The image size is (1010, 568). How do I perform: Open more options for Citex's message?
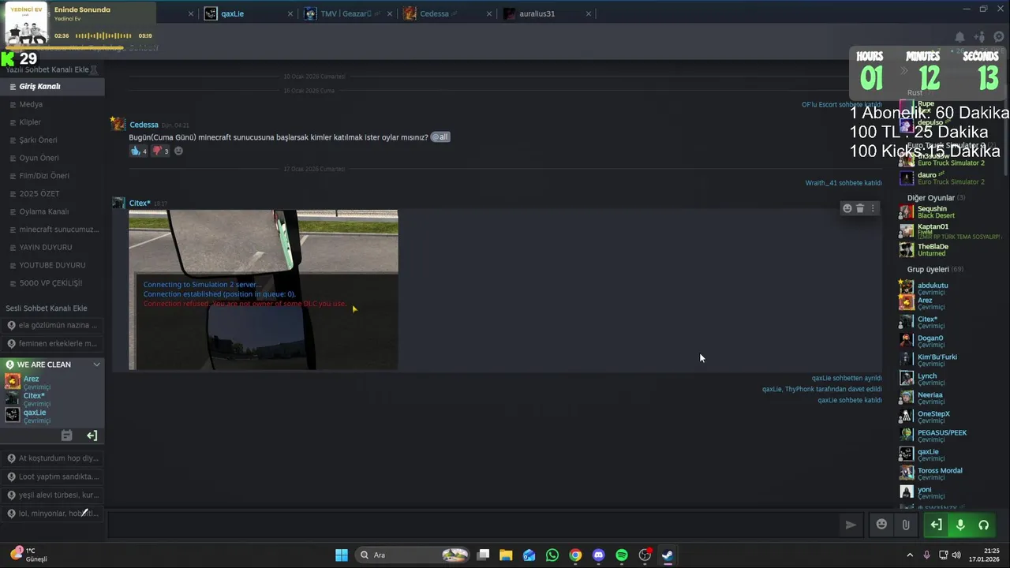[873, 208]
